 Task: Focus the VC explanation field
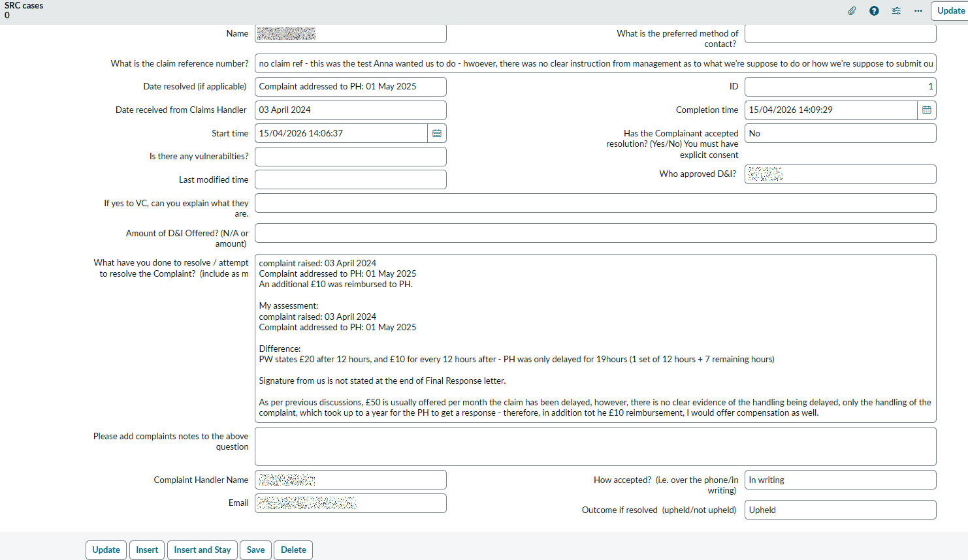[596, 203]
